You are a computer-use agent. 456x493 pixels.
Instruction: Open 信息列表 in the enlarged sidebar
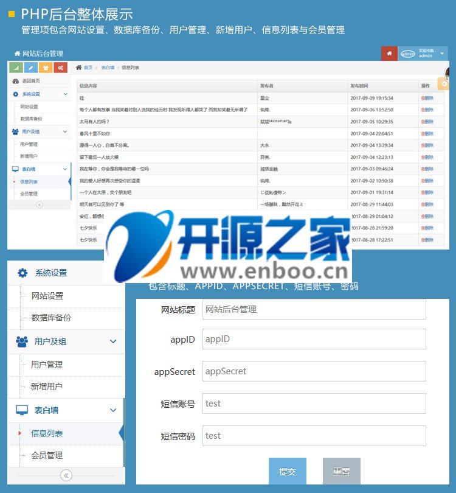tap(47, 433)
